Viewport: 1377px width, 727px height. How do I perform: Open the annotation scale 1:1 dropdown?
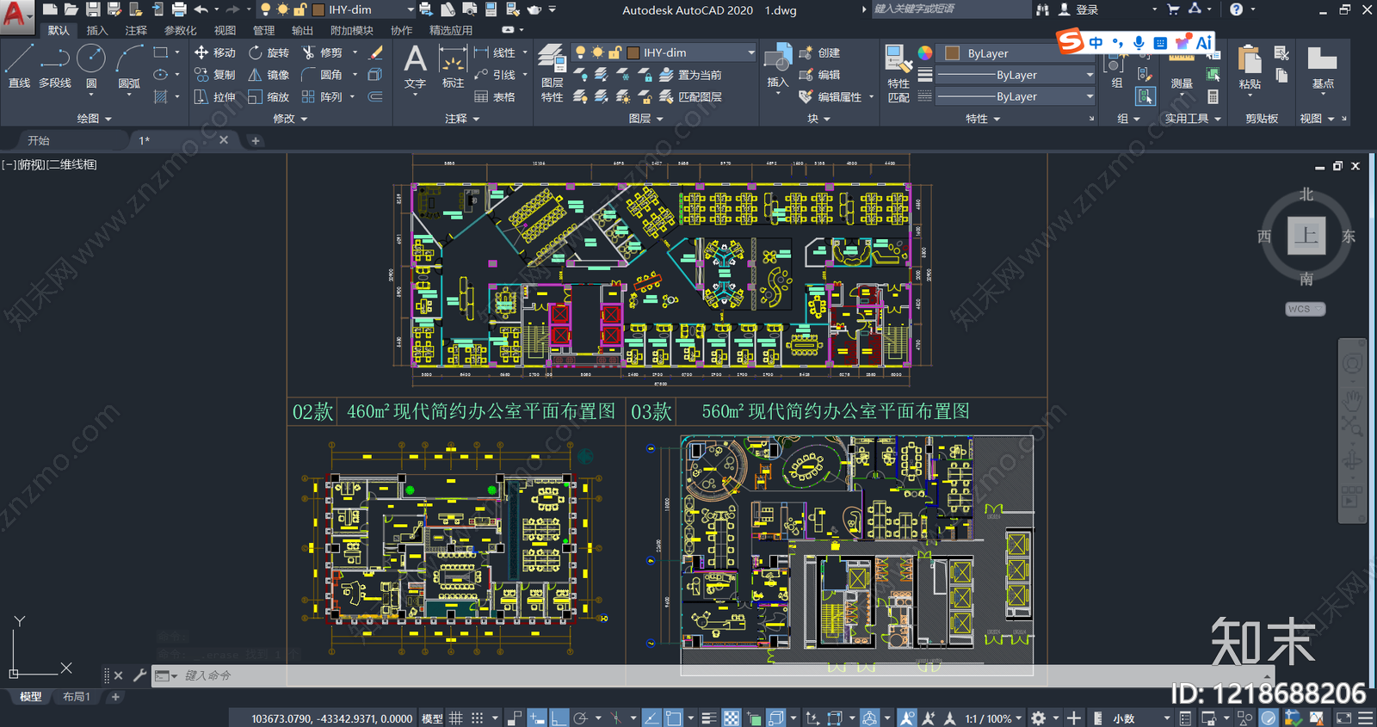(x=993, y=718)
